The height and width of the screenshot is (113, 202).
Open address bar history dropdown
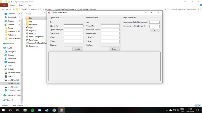point(165,9)
